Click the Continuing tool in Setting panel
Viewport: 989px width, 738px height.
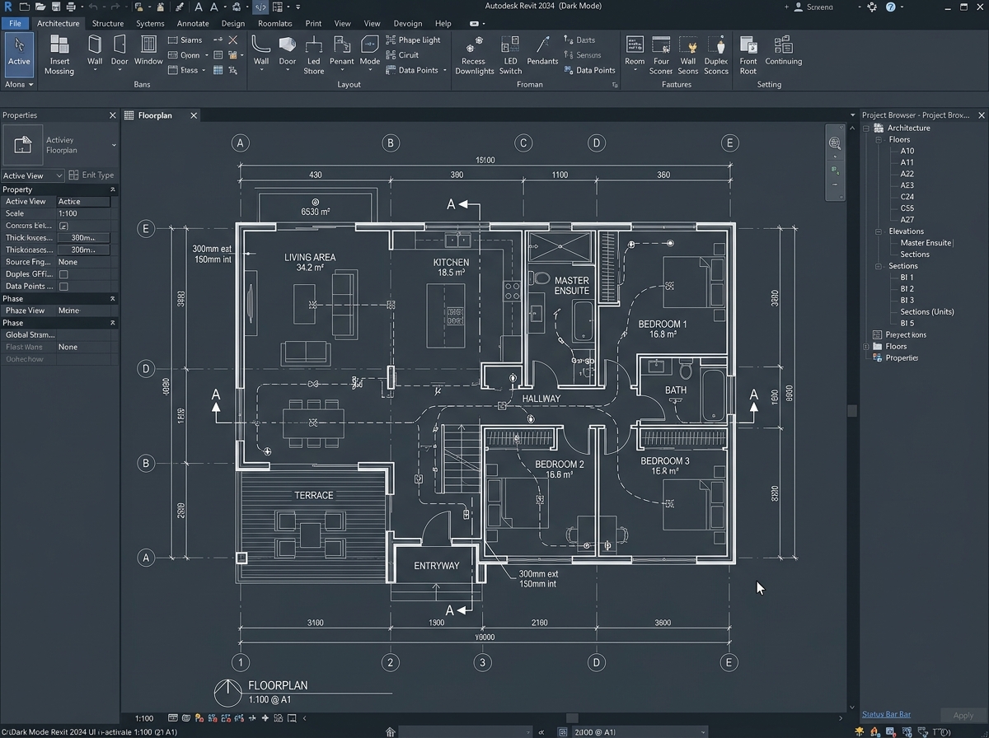click(x=784, y=51)
